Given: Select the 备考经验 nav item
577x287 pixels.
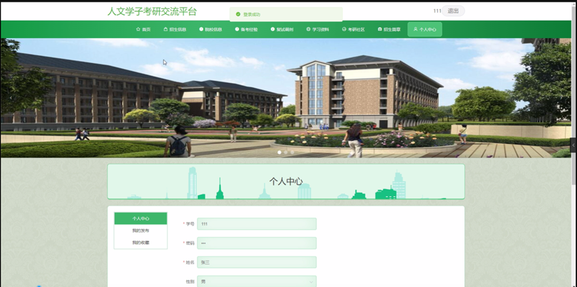Looking at the screenshot, I should 246,29.
